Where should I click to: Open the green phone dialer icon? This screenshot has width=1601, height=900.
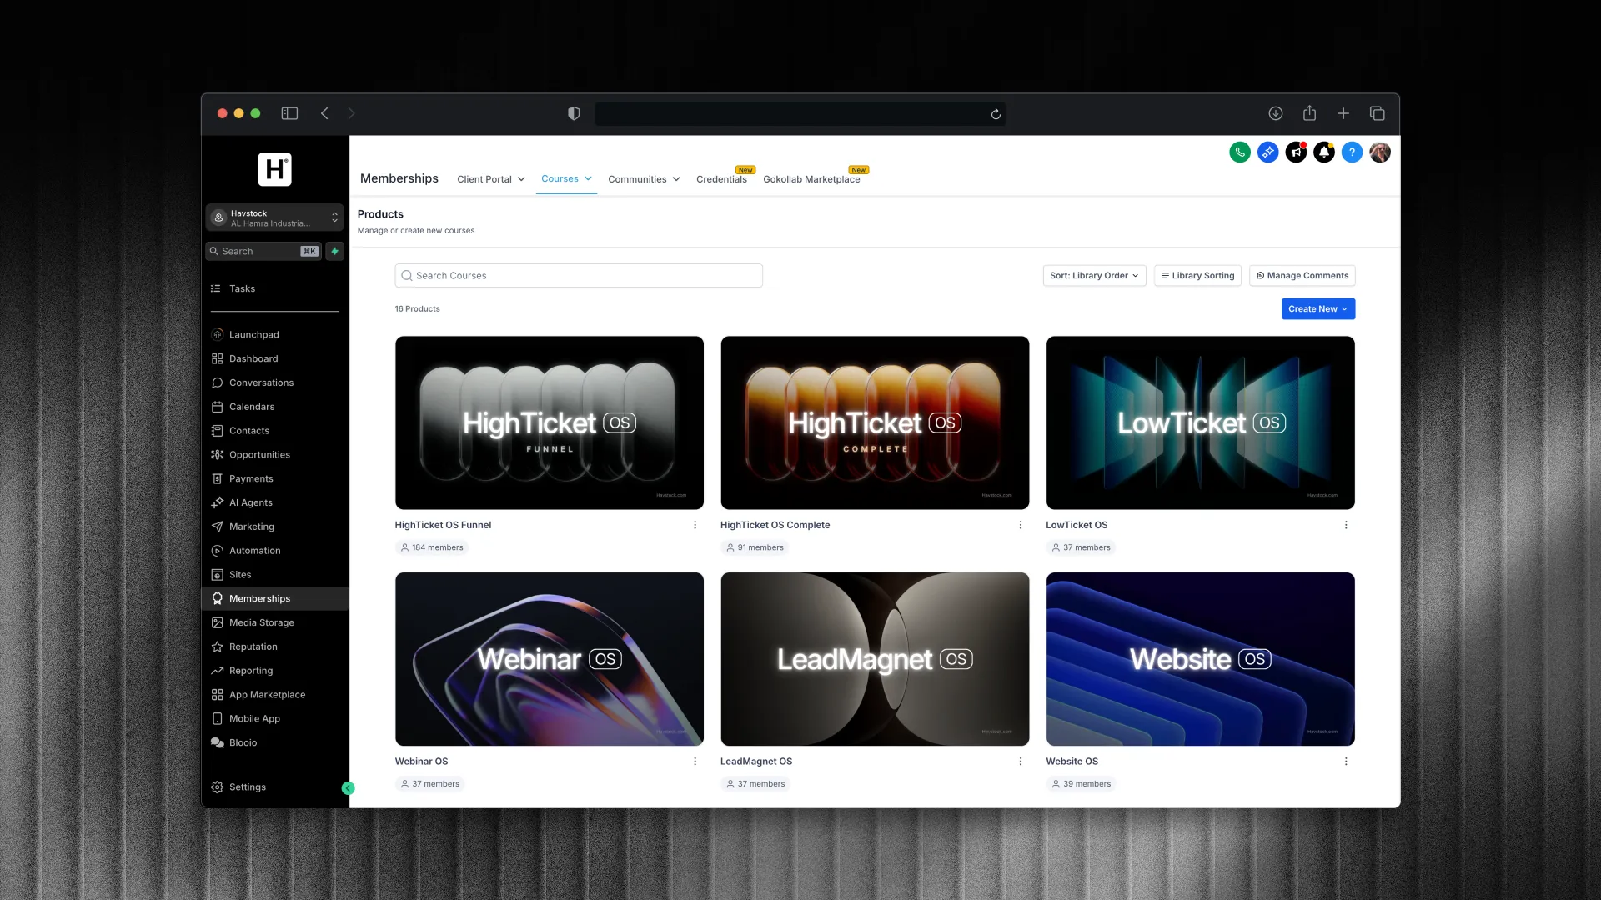[x=1239, y=152]
